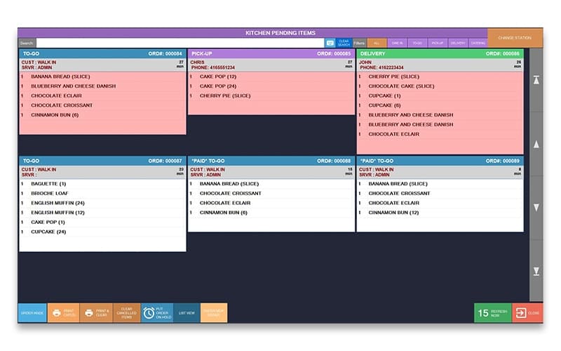Filter orders by Dine In

pyautogui.click(x=397, y=43)
